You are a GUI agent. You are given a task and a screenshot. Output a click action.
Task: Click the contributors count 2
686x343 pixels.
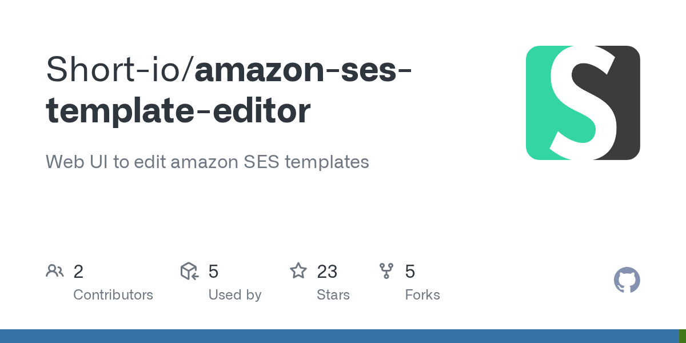pos(78,272)
